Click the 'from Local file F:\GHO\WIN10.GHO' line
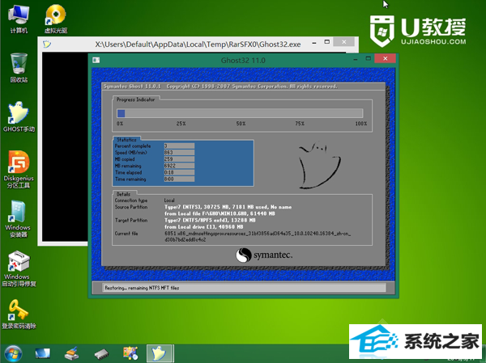486x363 pixels. (x=220, y=213)
